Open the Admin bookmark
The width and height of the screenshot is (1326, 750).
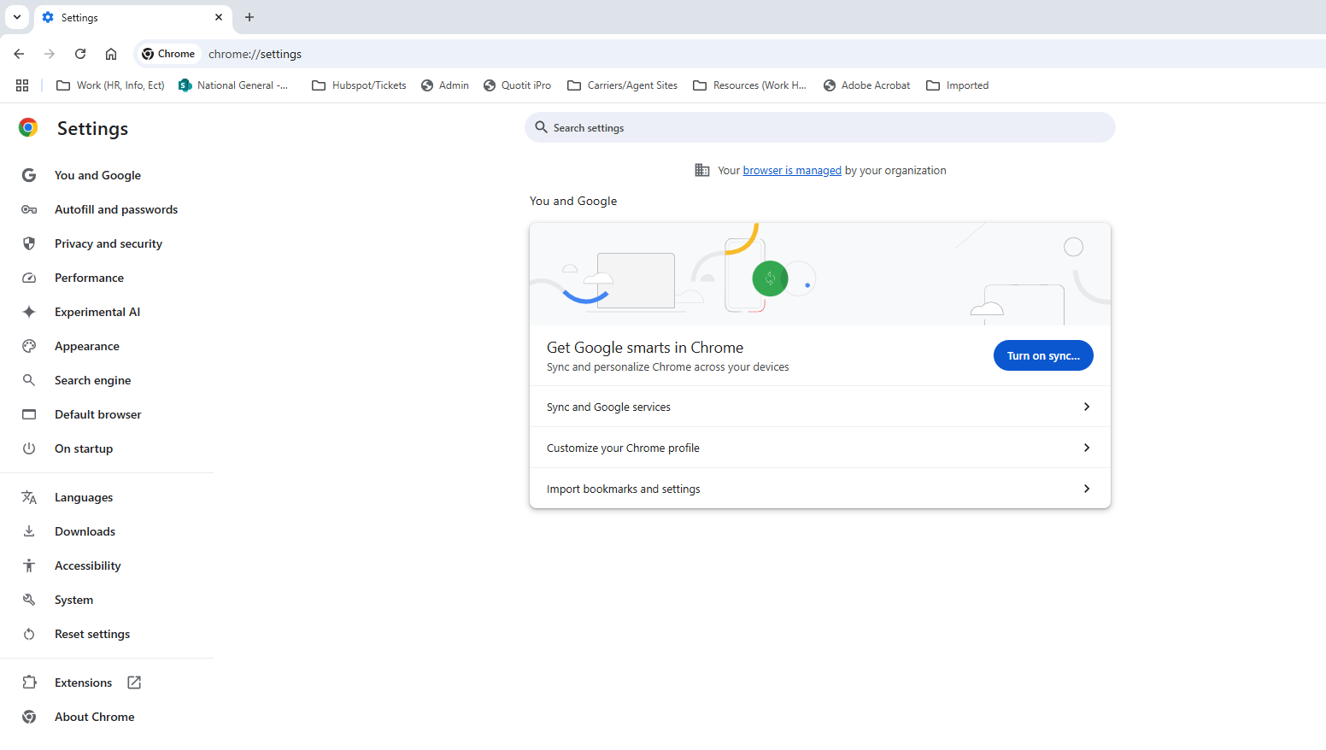click(x=444, y=85)
